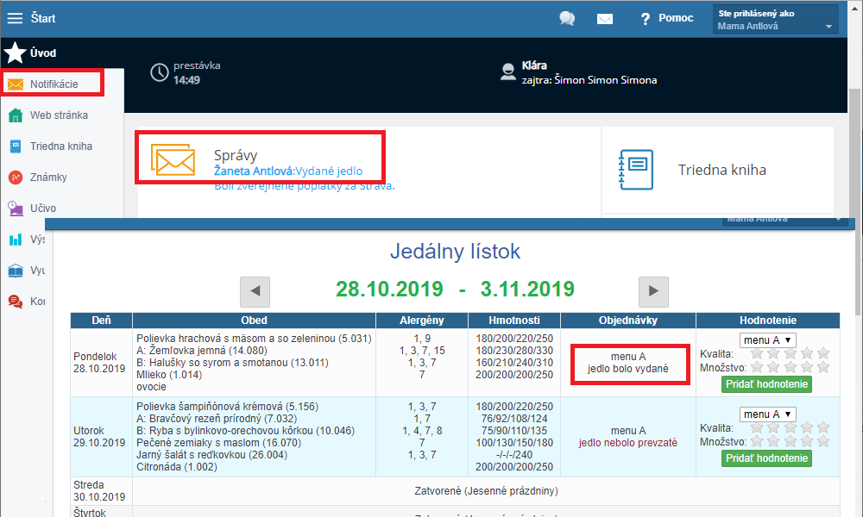Select Učivo in the sidebar
The image size is (863, 517).
(x=43, y=209)
